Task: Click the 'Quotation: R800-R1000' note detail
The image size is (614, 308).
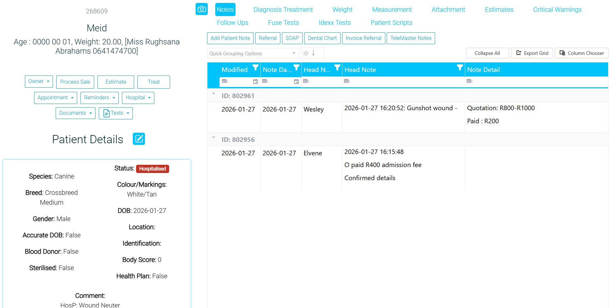Action: click(501, 108)
